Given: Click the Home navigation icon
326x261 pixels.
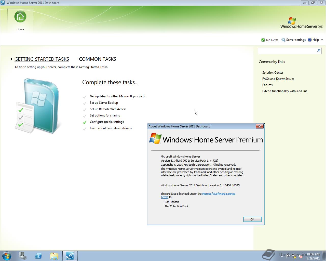Looking at the screenshot, I should tap(20, 16).
